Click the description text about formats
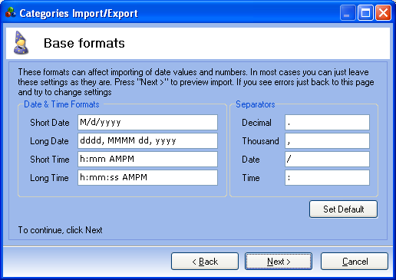Screen dimensions: 396x280 pos(196,82)
